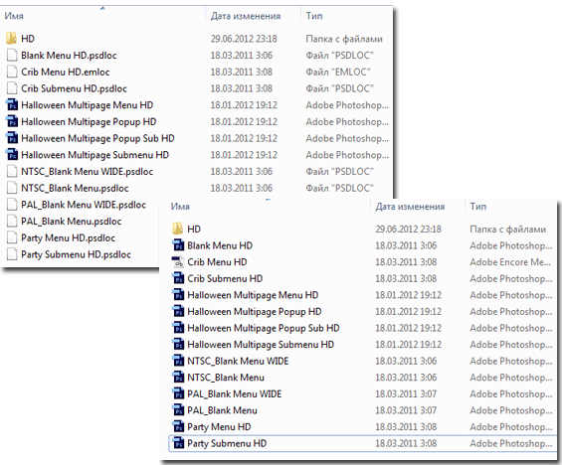
Task: Click file icon of PAL_Blank Menu WIDE.psdloc
Action: point(12,205)
